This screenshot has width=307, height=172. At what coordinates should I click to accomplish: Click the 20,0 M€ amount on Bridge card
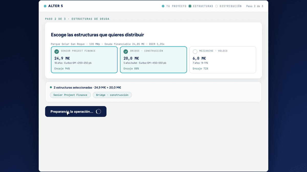(x=131, y=58)
